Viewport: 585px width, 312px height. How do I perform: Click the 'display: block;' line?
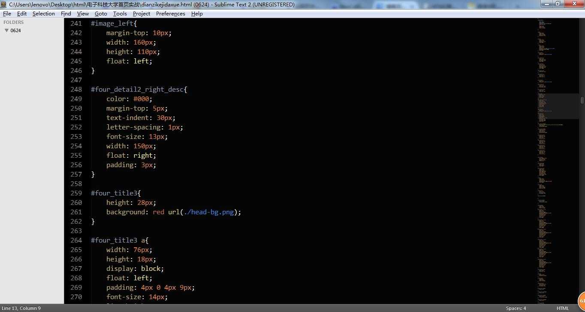click(x=135, y=269)
